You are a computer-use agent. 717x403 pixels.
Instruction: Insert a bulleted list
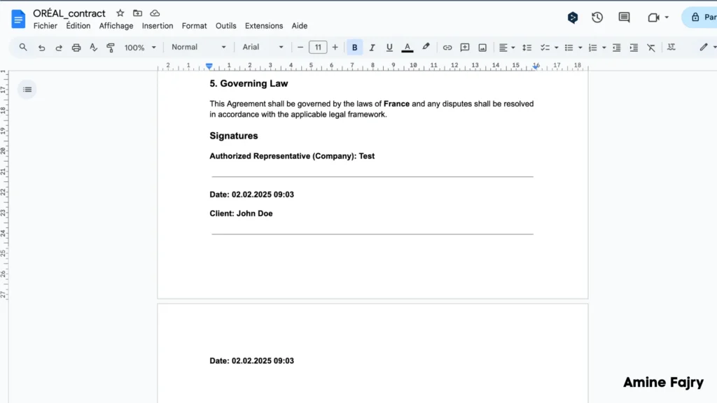[x=569, y=48]
